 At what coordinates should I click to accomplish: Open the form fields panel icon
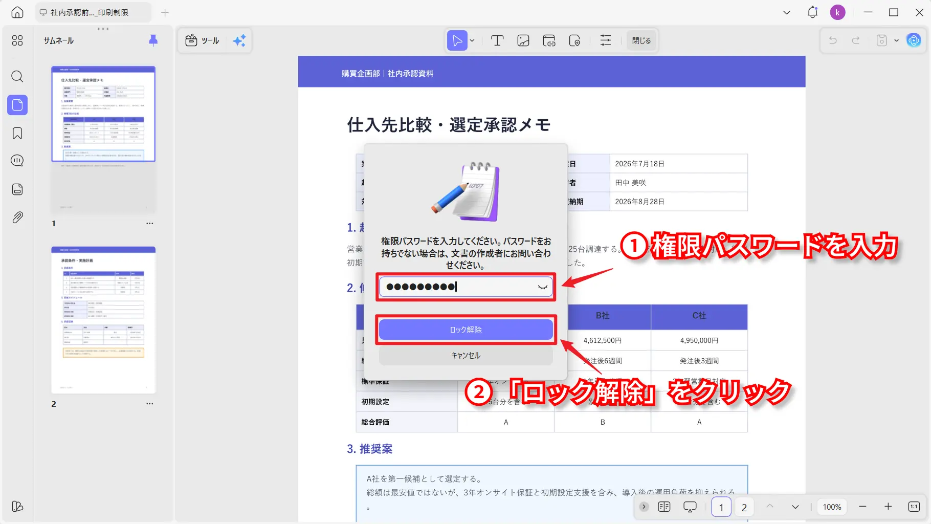[x=17, y=189]
